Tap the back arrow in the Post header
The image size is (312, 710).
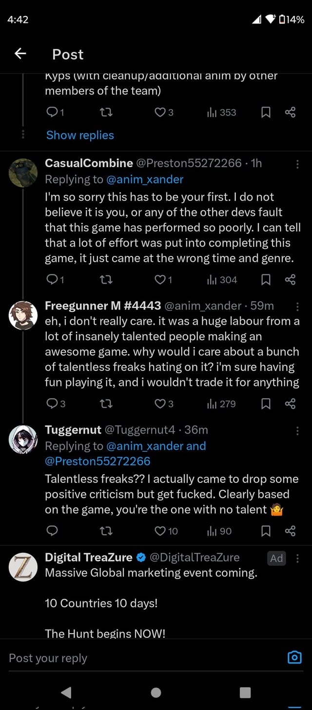coord(20,54)
